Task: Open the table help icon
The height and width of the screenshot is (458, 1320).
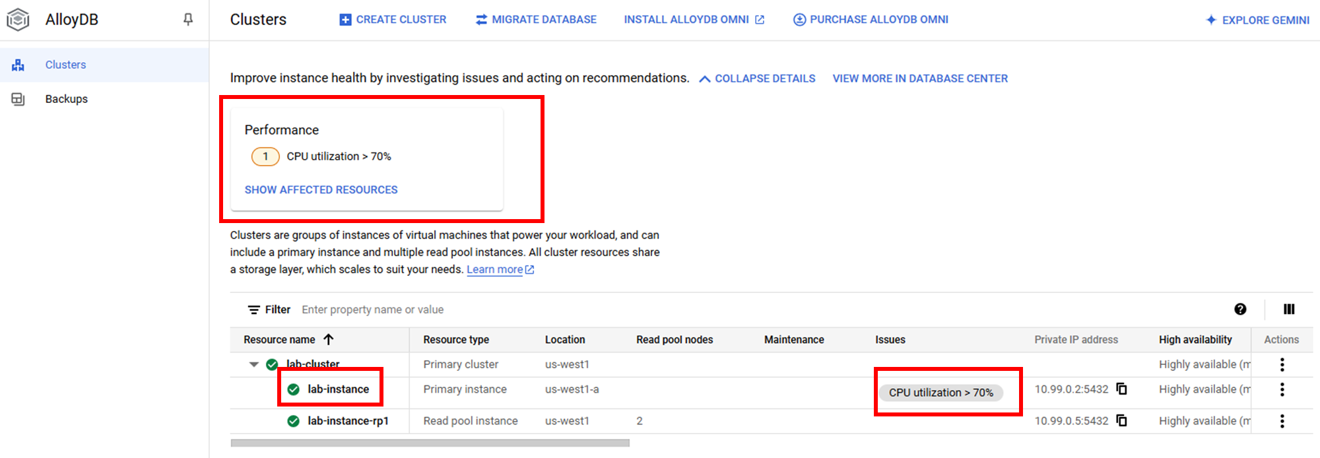Action: pyautogui.click(x=1240, y=309)
